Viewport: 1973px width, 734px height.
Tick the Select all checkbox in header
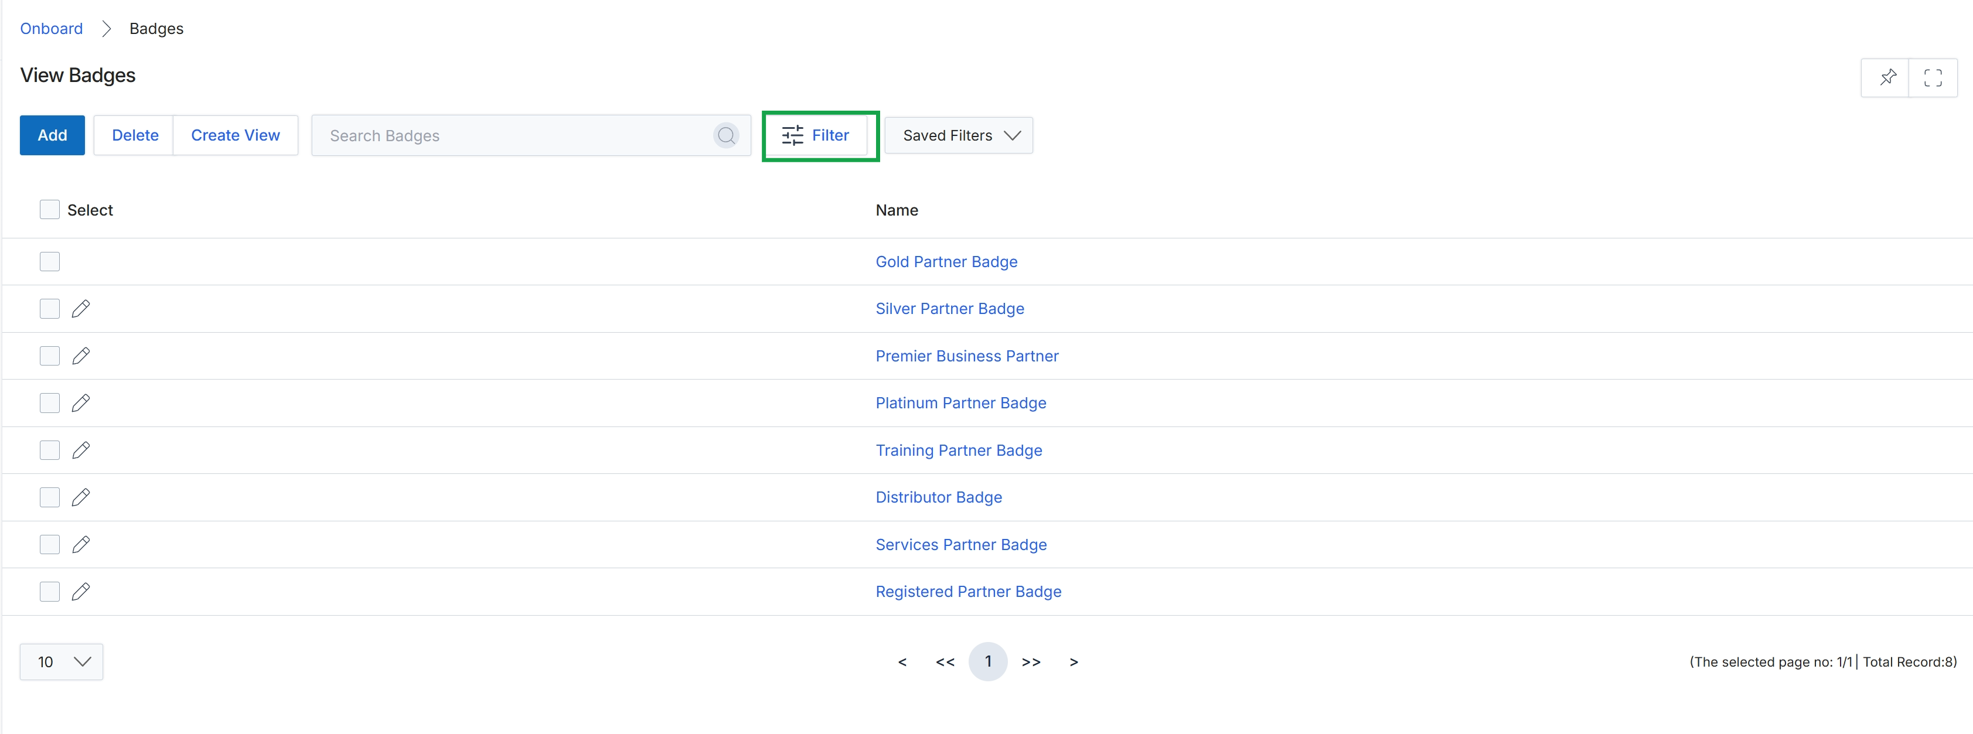tap(50, 210)
